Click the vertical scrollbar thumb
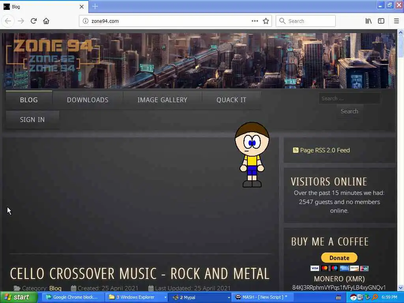 click(x=400, y=47)
